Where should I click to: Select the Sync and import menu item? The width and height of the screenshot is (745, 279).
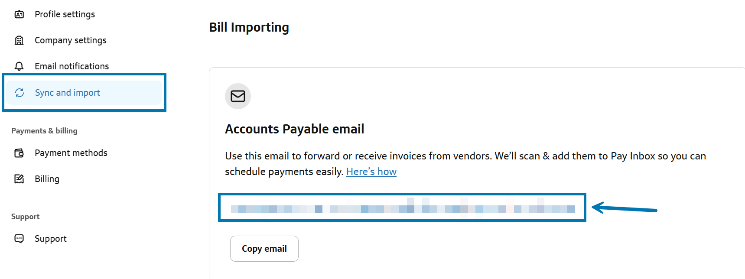(68, 93)
